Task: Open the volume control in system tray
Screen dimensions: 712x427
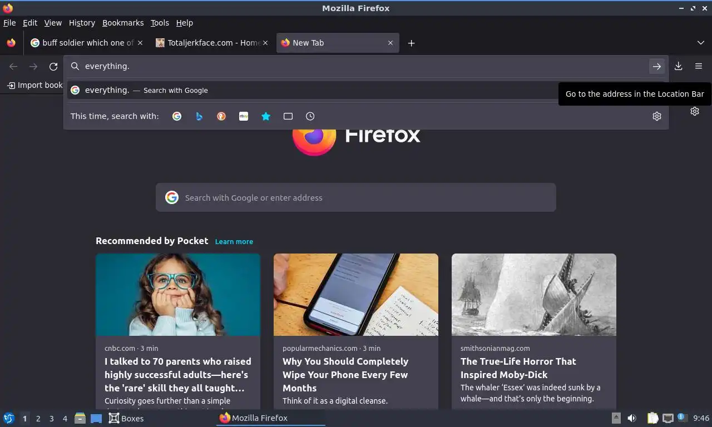Action: point(632,418)
